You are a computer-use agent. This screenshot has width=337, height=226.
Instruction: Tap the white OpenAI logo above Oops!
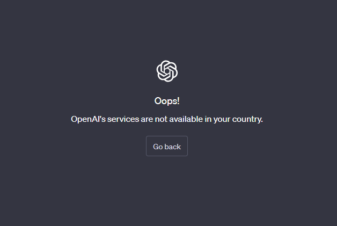coord(167,71)
